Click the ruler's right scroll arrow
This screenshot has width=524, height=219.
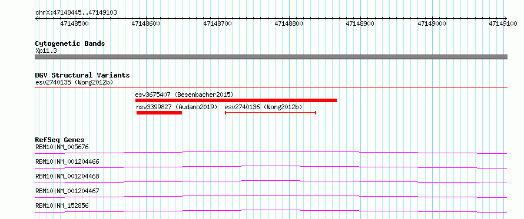506,18
